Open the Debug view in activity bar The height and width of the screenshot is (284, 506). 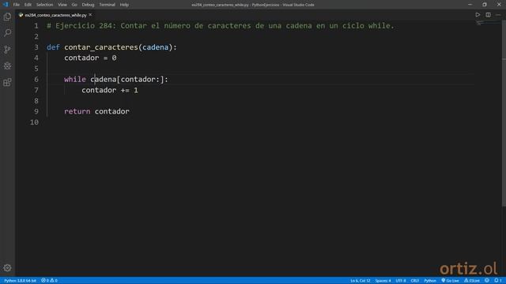click(7, 65)
